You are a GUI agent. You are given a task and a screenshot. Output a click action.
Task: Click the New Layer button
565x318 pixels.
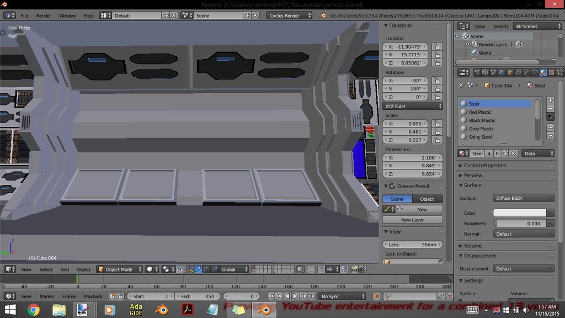(412, 220)
